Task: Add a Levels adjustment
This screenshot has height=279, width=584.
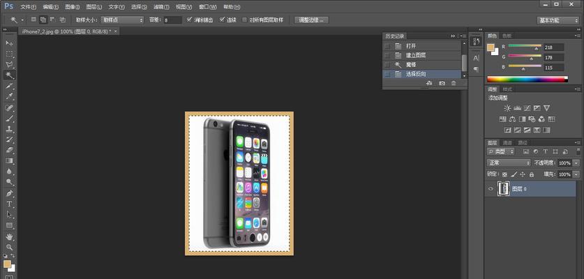Action: 517,108
